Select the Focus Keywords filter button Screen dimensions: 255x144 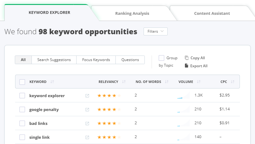click(x=96, y=60)
